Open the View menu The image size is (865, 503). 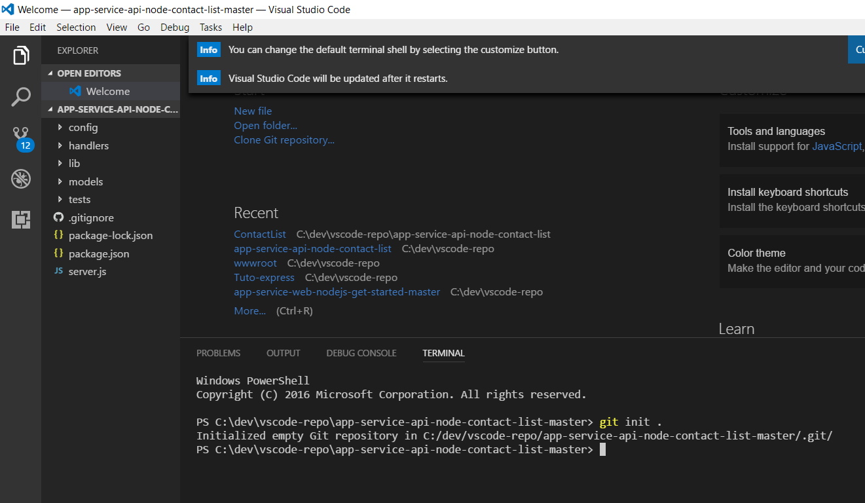point(117,27)
